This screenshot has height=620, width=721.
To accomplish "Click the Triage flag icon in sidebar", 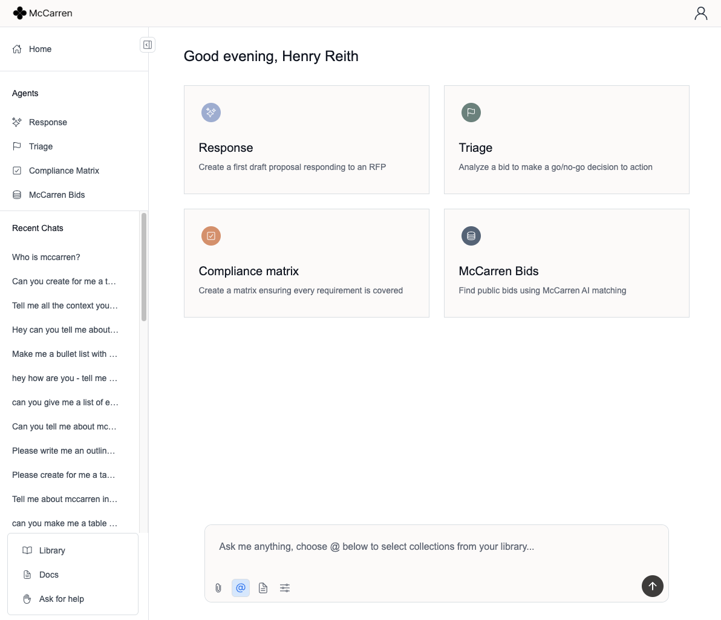I will click(x=17, y=146).
